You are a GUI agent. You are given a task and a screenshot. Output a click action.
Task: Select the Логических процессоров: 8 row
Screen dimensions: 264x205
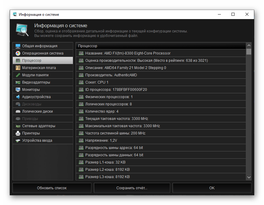[x=161, y=104]
